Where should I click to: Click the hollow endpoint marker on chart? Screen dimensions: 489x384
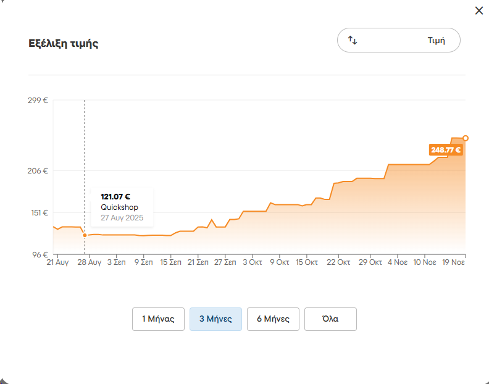466,138
